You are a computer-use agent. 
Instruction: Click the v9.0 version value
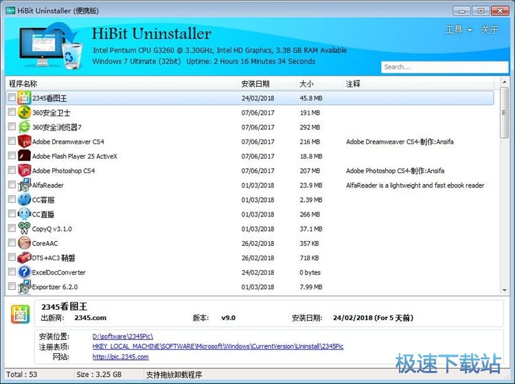click(x=228, y=317)
